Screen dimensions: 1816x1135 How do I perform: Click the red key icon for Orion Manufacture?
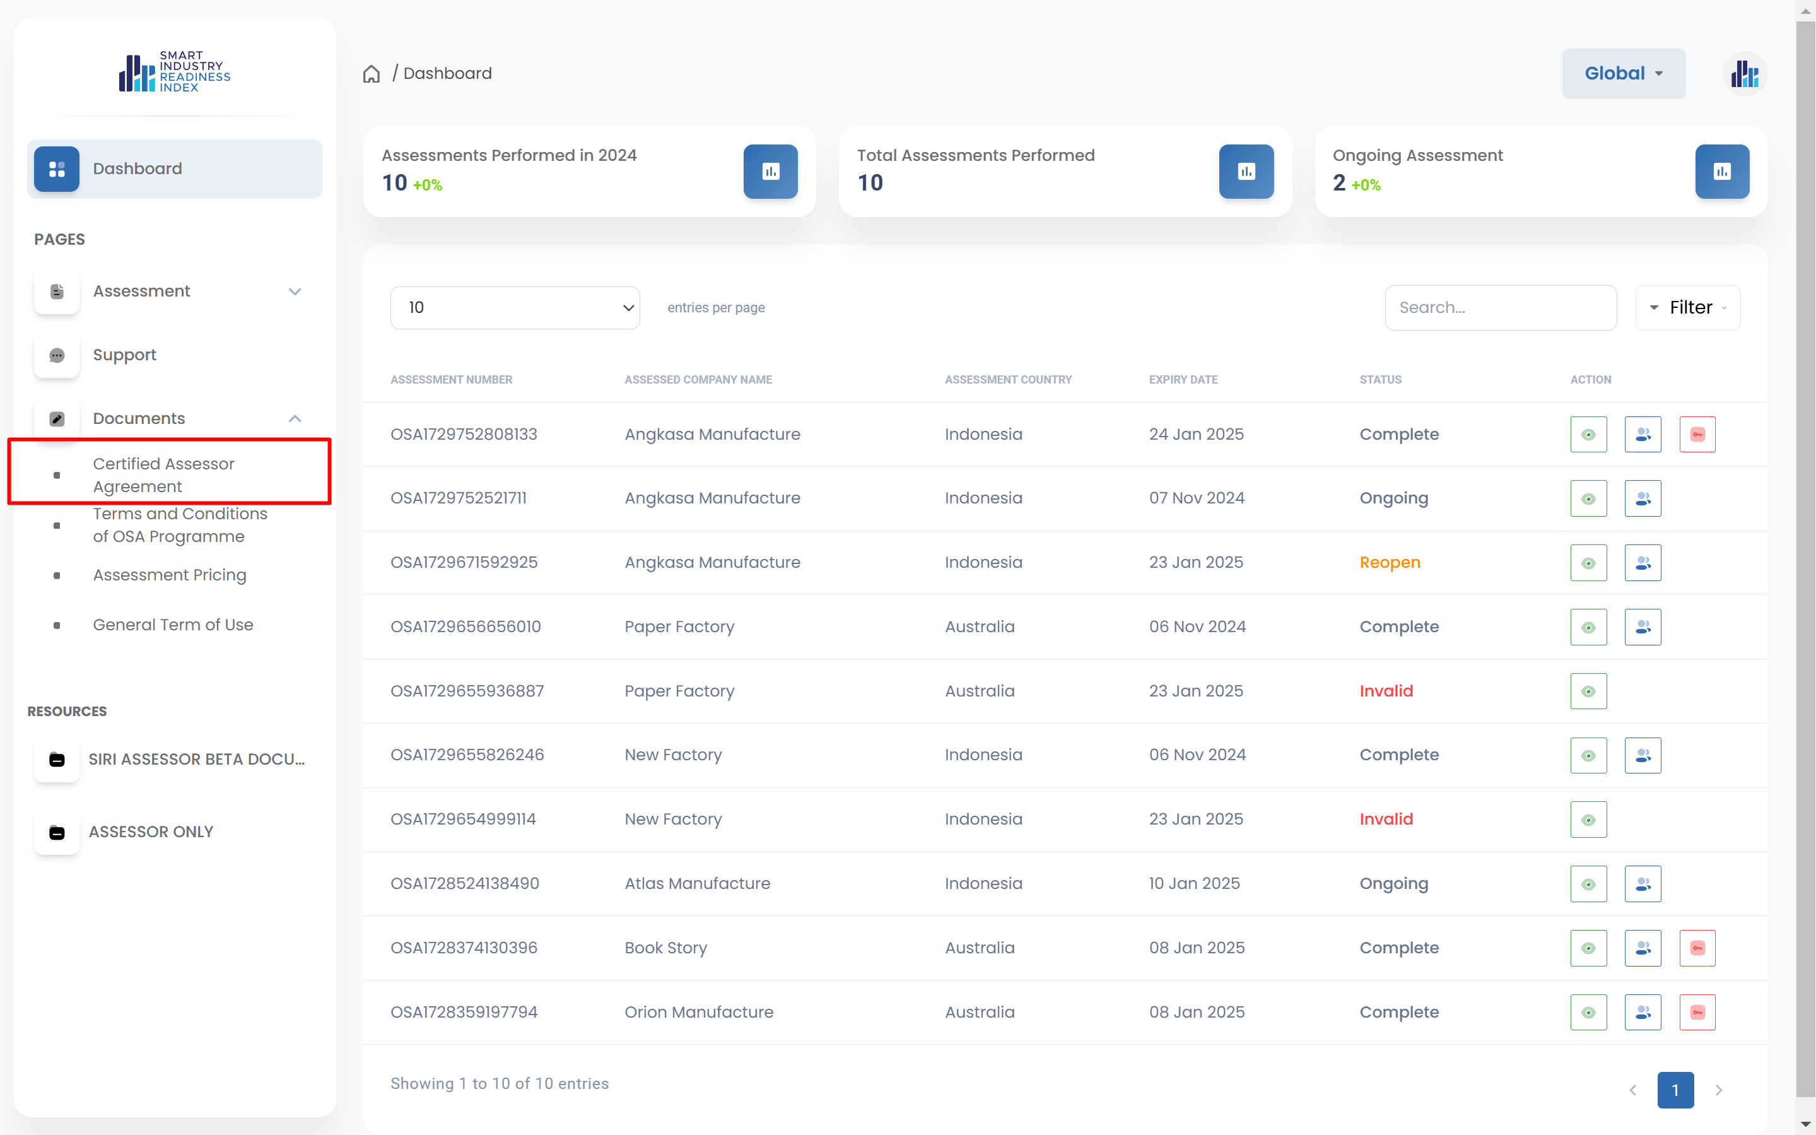tap(1697, 1012)
